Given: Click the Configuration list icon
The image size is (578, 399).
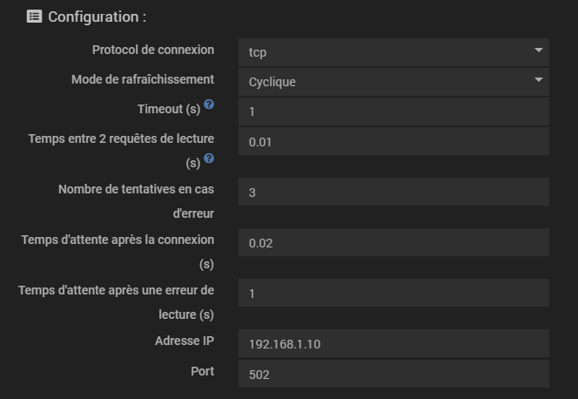Looking at the screenshot, I should (x=34, y=17).
